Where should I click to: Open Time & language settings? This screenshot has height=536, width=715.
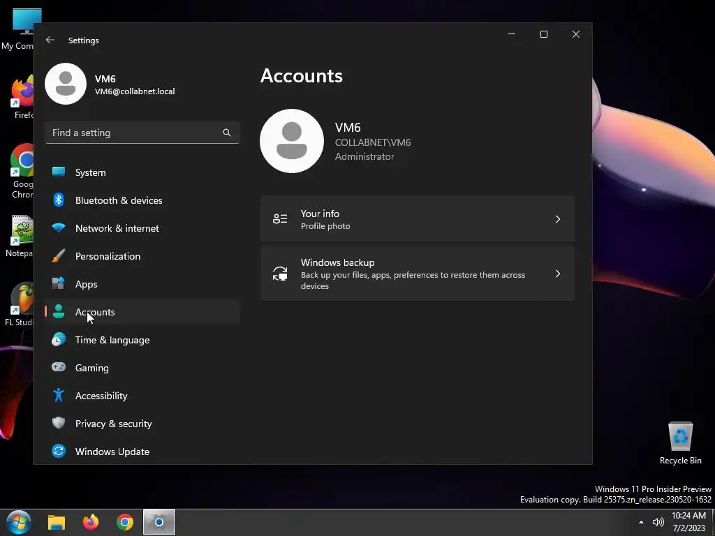click(x=142, y=340)
